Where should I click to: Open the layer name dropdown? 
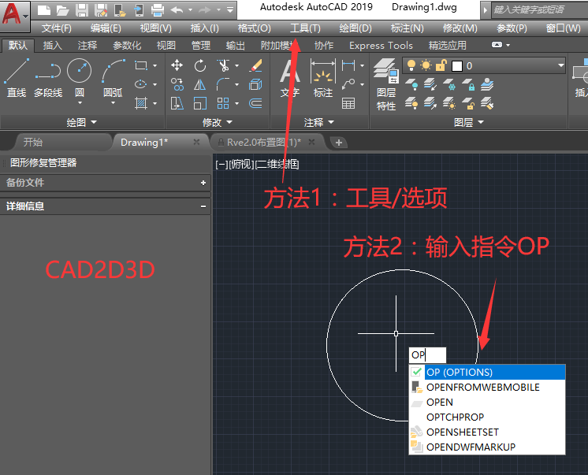(560, 65)
